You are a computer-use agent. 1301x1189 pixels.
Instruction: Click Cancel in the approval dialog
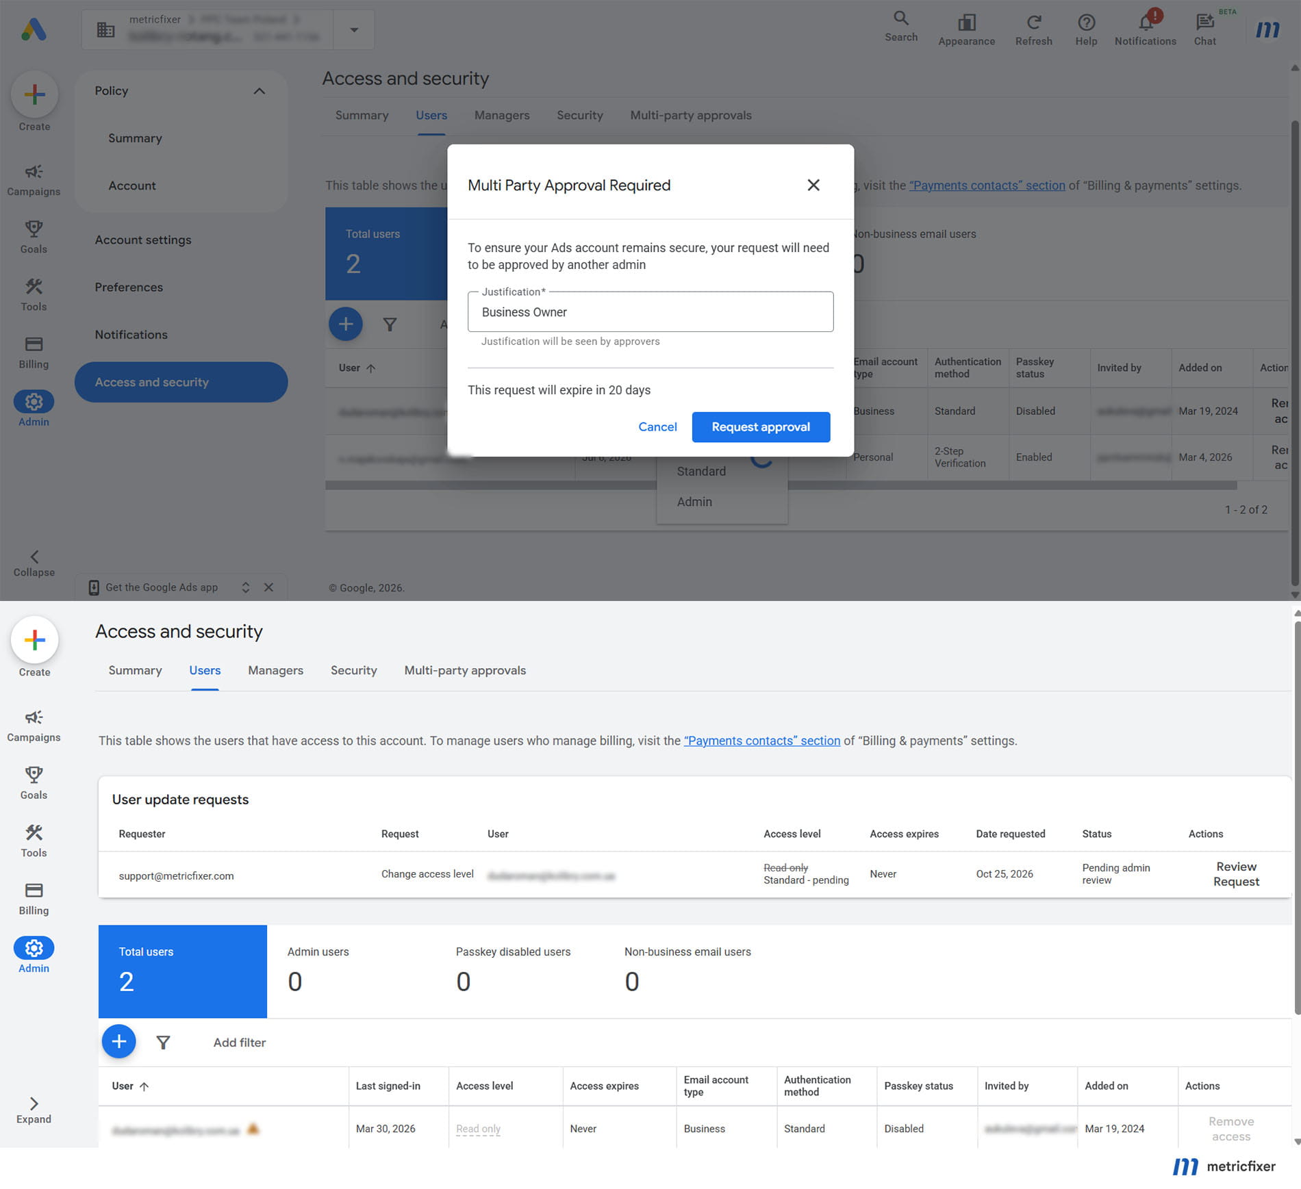657,426
